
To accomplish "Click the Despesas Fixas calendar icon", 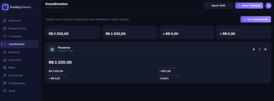I will pos(5,28).
